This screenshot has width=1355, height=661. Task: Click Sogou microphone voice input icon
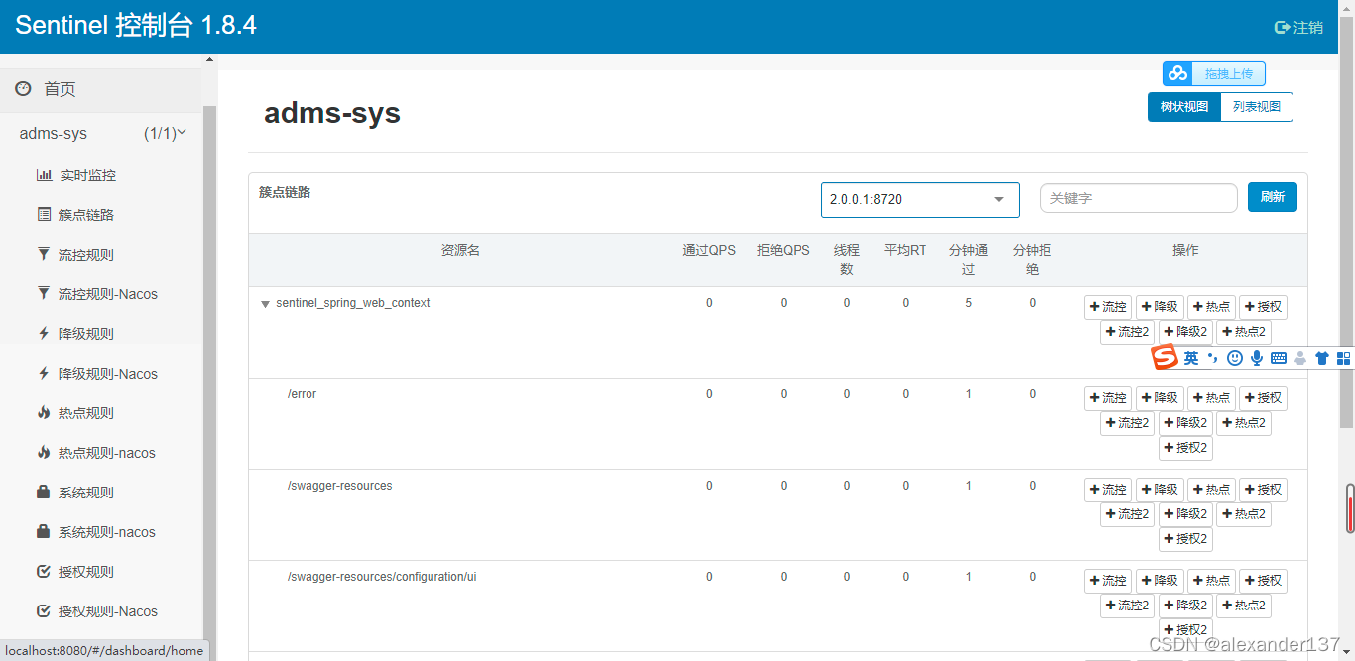1257,358
